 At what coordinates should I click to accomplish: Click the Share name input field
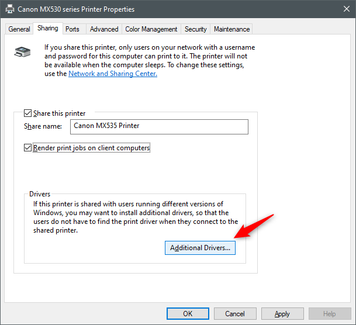pyautogui.click(x=159, y=127)
